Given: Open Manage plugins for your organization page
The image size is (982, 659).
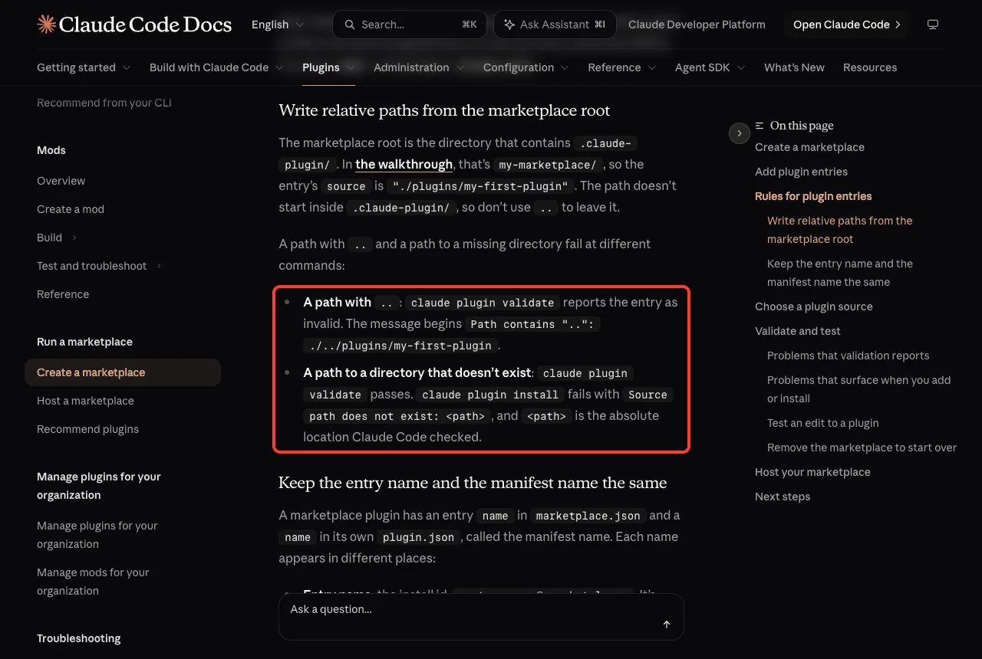Looking at the screenshot, I should (97, 535).
